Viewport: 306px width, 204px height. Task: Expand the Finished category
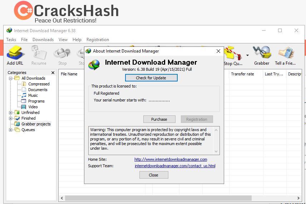click(x=10, y=118)
